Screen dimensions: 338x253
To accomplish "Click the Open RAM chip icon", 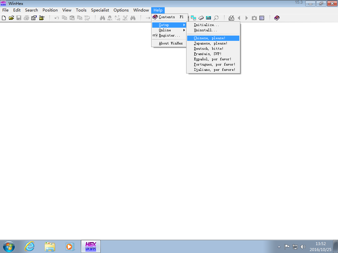I will pos(201,18).
